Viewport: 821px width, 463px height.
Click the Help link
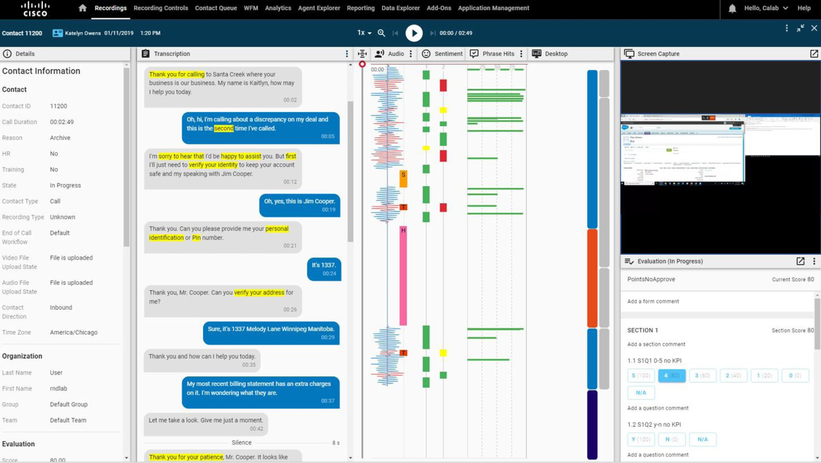click(x=804, y=8)
